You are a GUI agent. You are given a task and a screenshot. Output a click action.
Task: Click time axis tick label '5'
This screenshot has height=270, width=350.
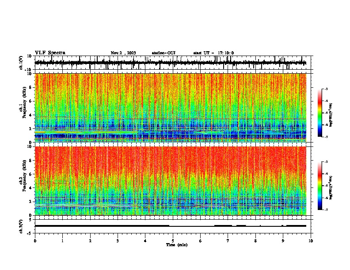(173, 241)
